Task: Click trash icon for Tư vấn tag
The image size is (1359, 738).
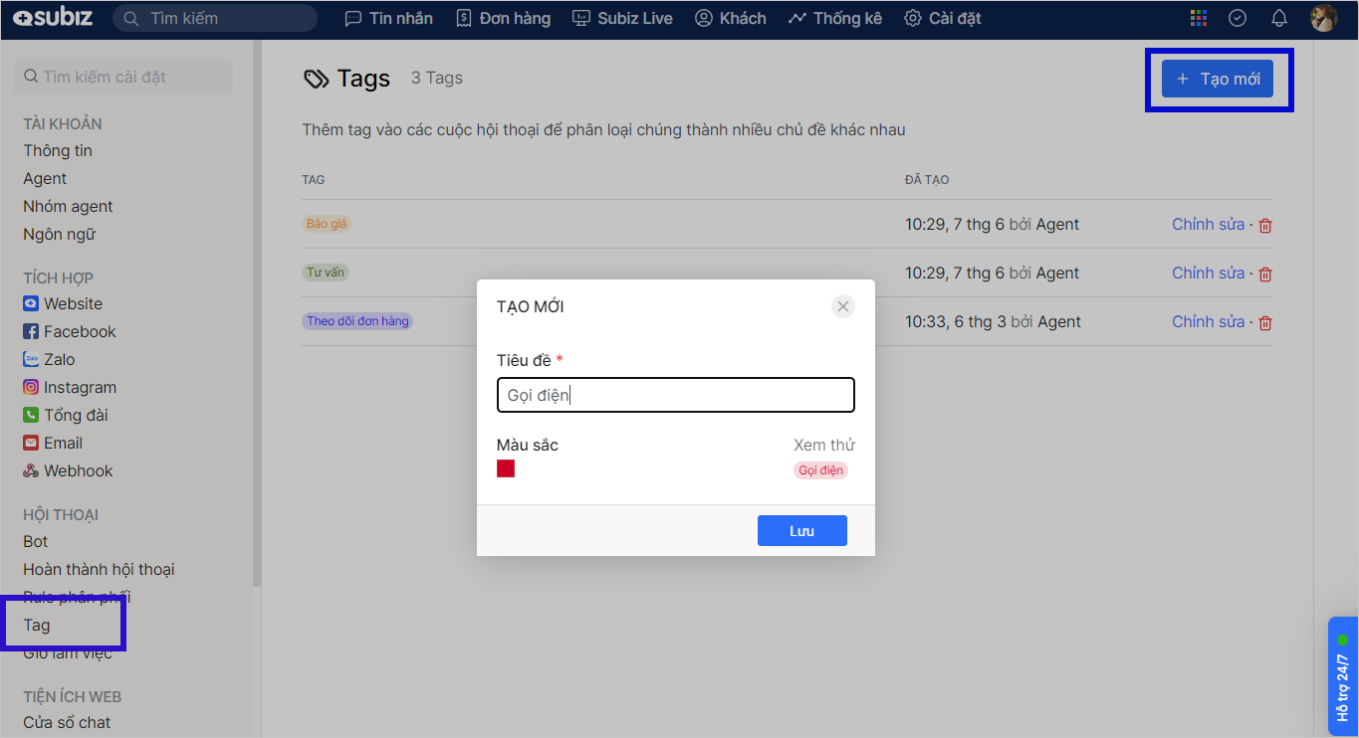Action: click(1265, 275)
